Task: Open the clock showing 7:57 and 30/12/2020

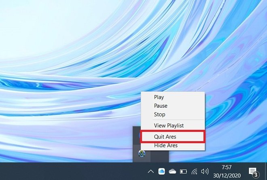Action: [227, 172]
